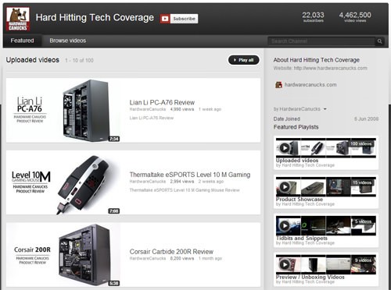
Task: Play the Preview / Unboxing Videos playlist
Action: tap(285, 264)
